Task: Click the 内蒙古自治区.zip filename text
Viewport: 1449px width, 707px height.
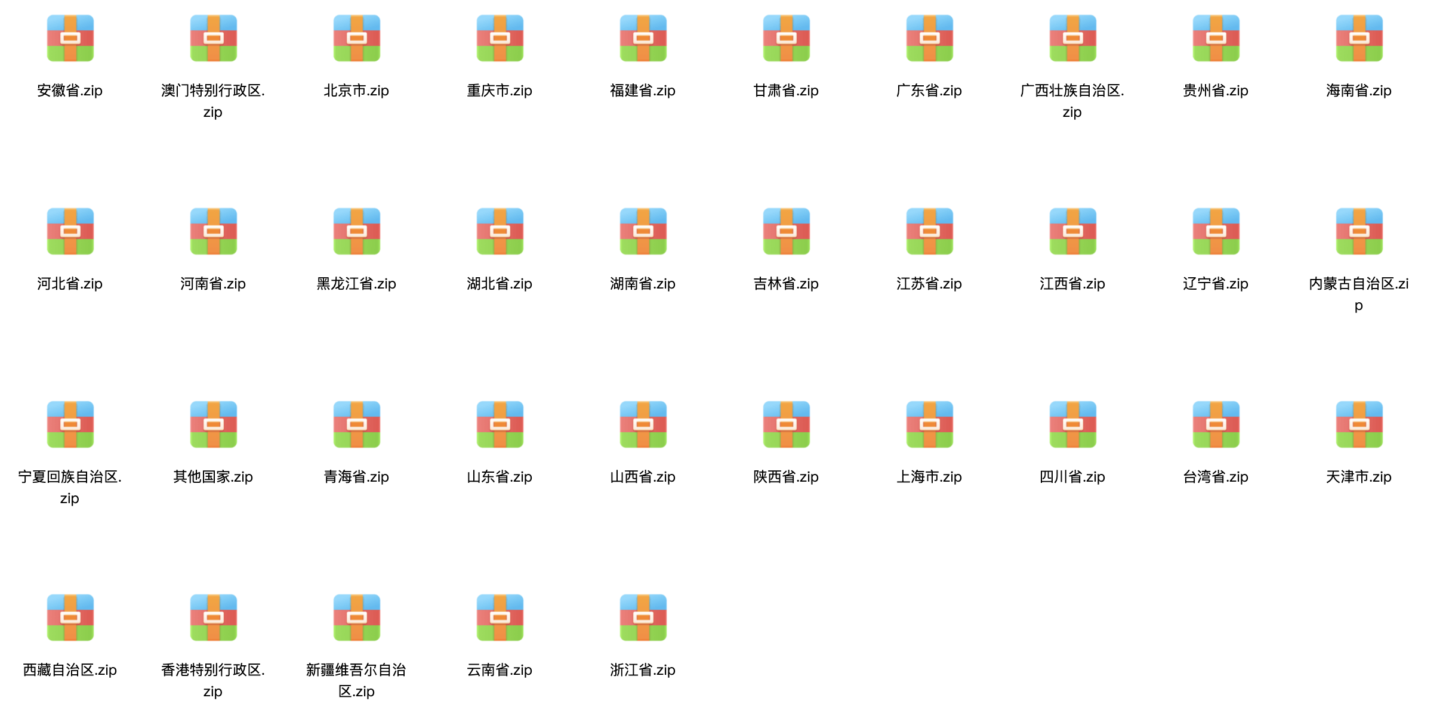Action: (x=1359, y=294)
